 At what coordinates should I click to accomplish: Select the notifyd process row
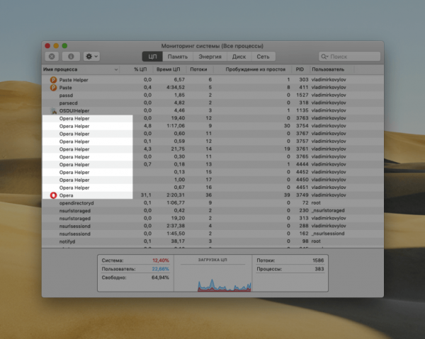point(212,241)
